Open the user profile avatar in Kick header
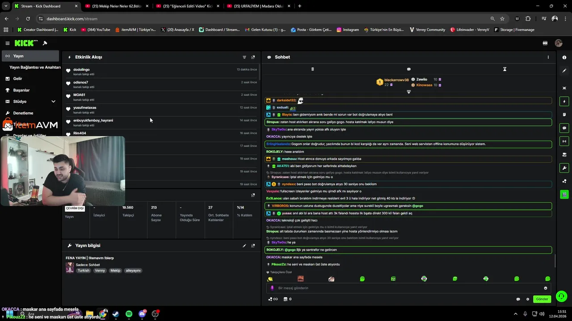Image resolution: width=572 pixels, height=321 pixels. tap(559, 43)
